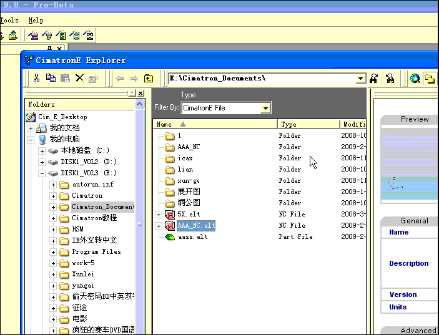
Task: Open the Tools menu
Action: 9,21
